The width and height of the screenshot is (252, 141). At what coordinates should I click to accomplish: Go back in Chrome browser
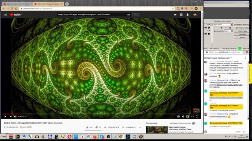4,9
